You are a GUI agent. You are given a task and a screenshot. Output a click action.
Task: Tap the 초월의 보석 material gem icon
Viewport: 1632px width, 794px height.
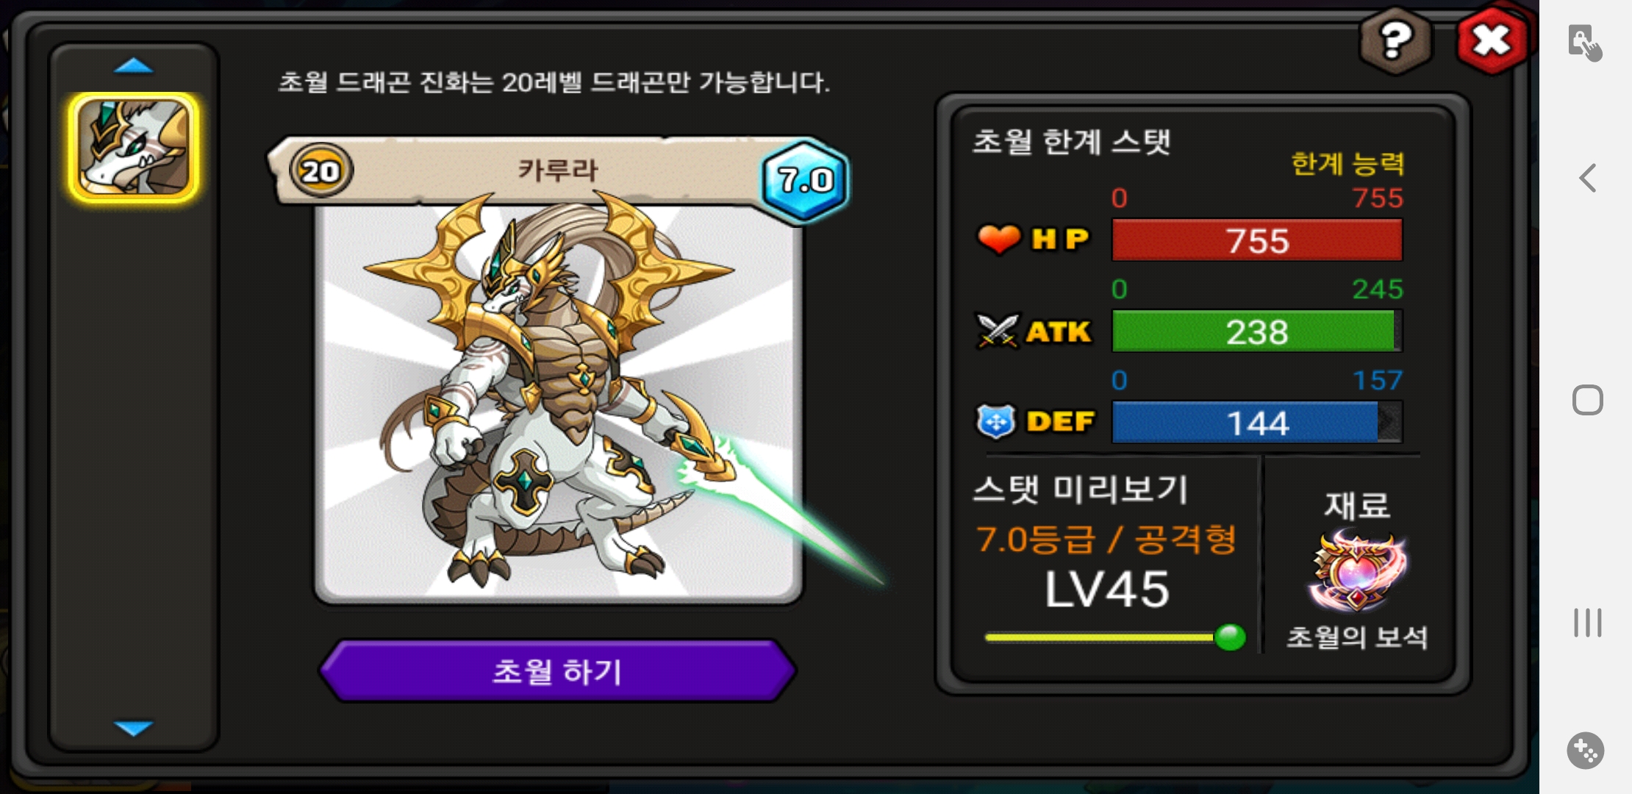pyautogui.click(x=1356, y=573)
